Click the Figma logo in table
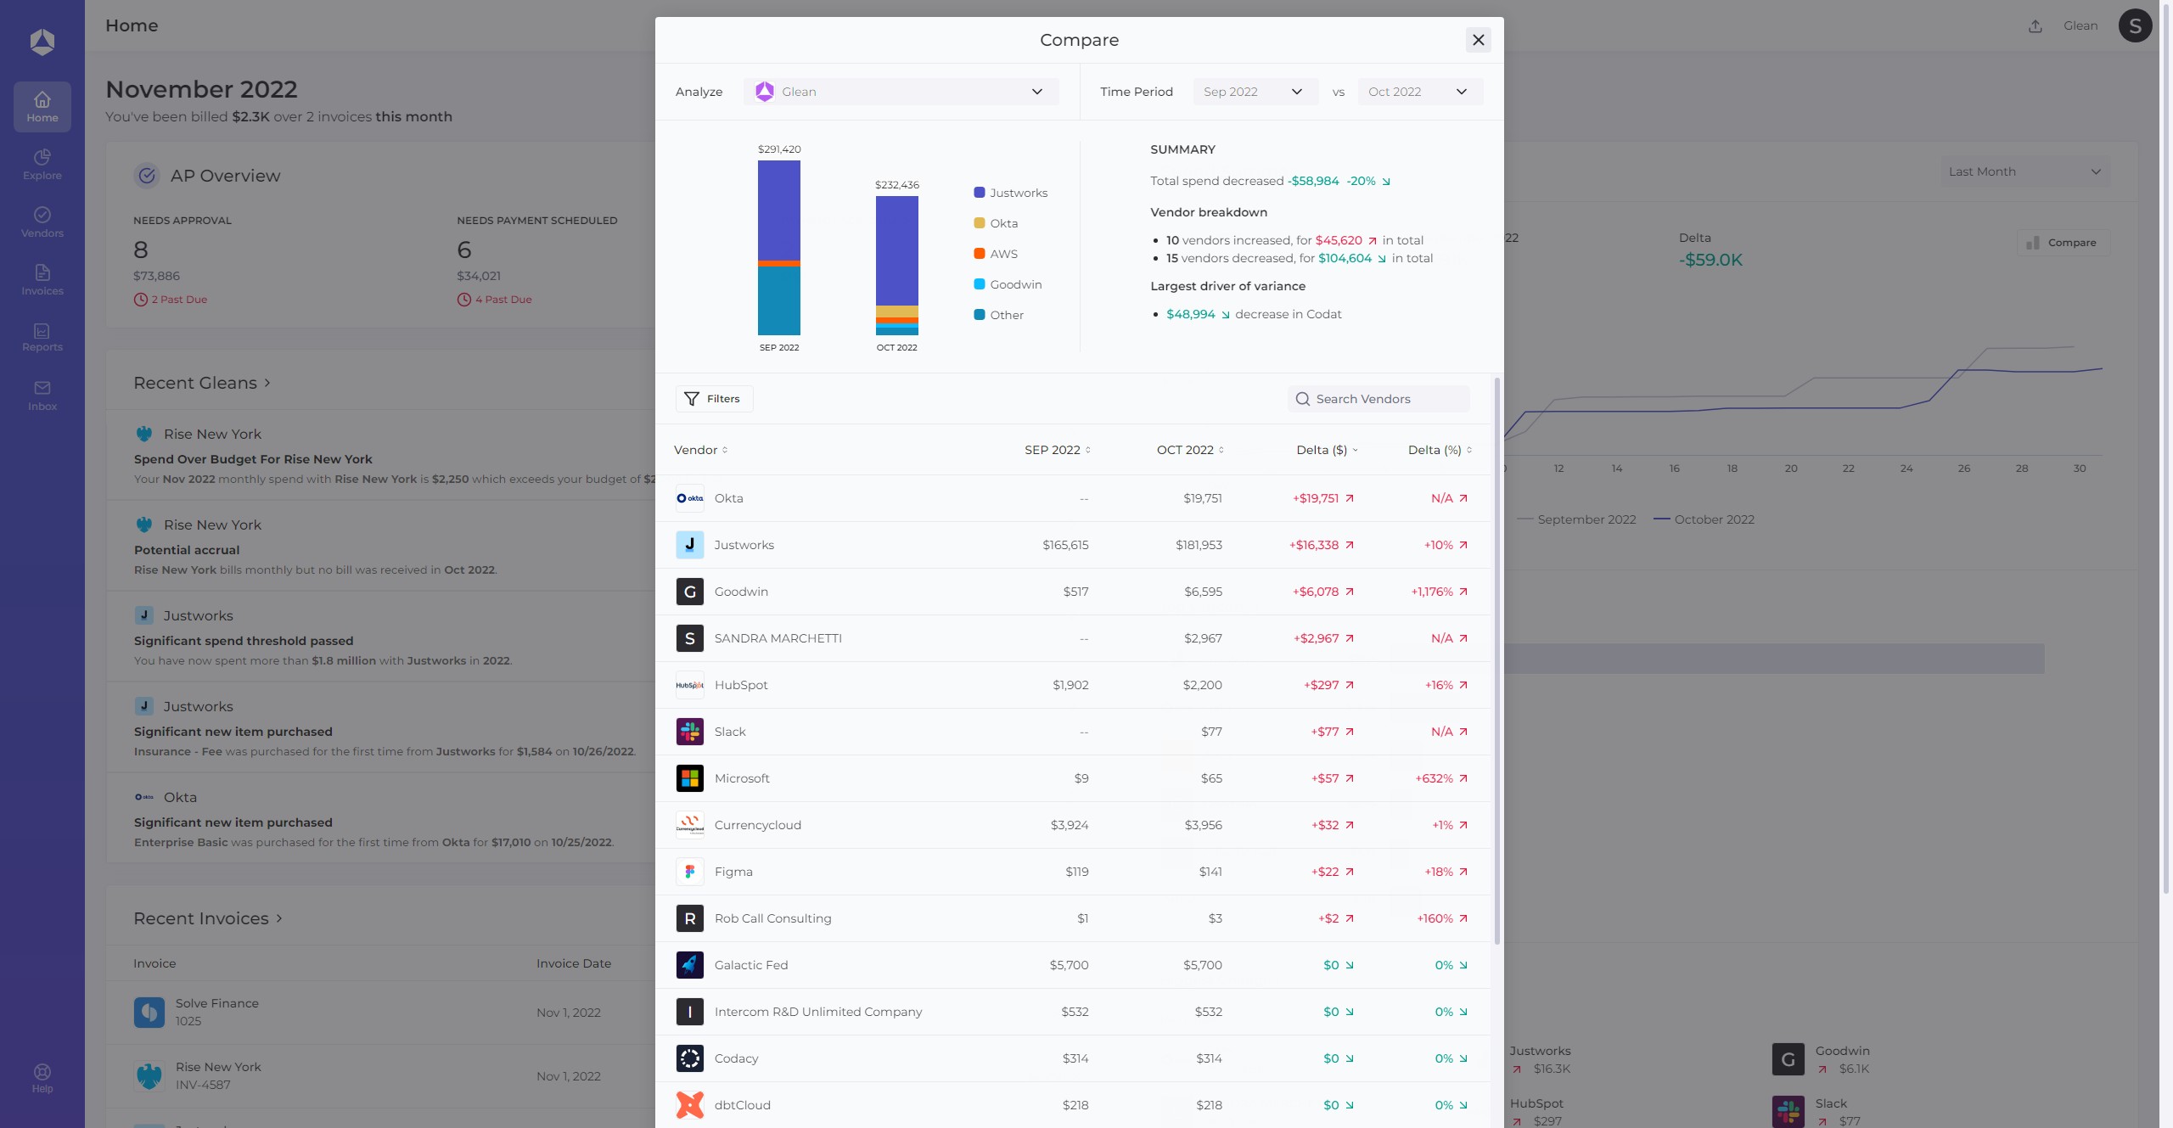The height and width of the screenshot is (1128, 2173). [689, 872]
